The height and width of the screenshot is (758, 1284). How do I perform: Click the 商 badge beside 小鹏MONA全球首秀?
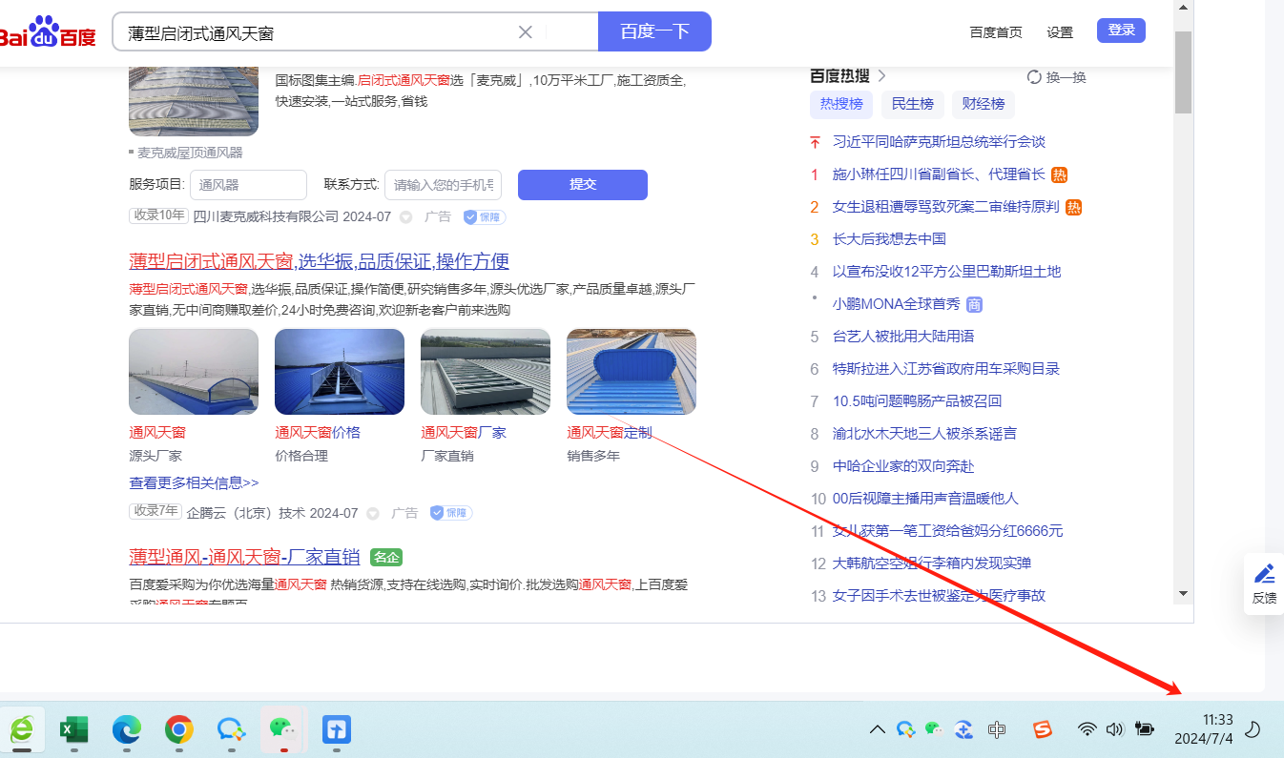coord(974,304)
